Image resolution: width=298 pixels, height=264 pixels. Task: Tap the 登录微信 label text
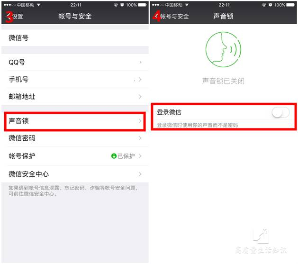(x=169, y=112)
